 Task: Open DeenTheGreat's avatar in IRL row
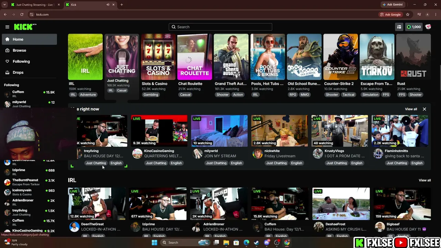point(74,227)
